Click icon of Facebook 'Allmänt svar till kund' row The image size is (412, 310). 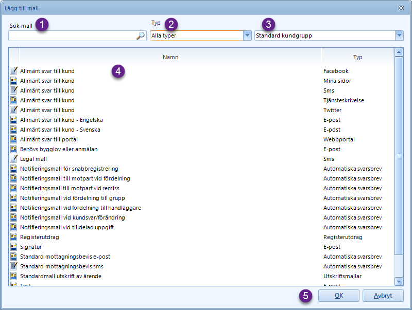(x=14, y=71)
